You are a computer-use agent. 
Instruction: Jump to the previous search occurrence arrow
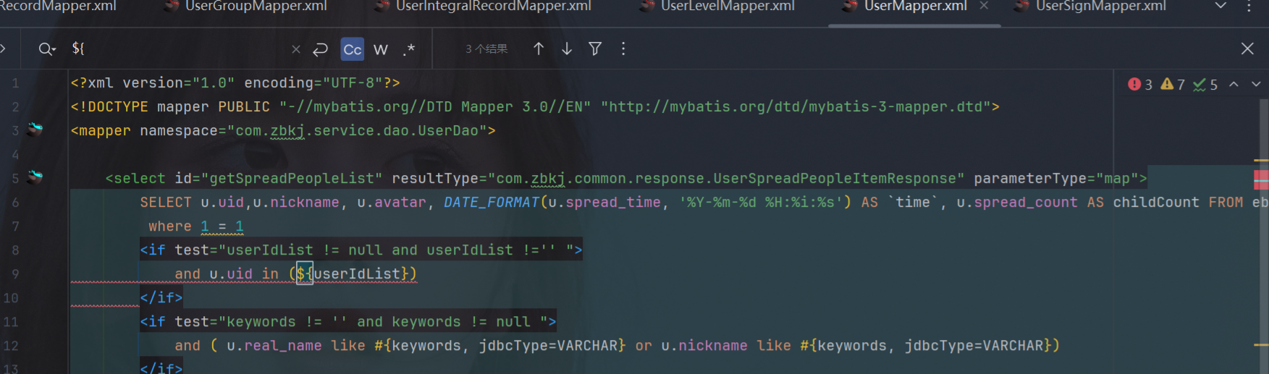(539, 48)
